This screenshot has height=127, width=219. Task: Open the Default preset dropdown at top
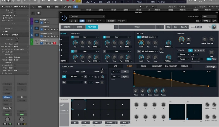pyautogui.click(x=87, y=16)
